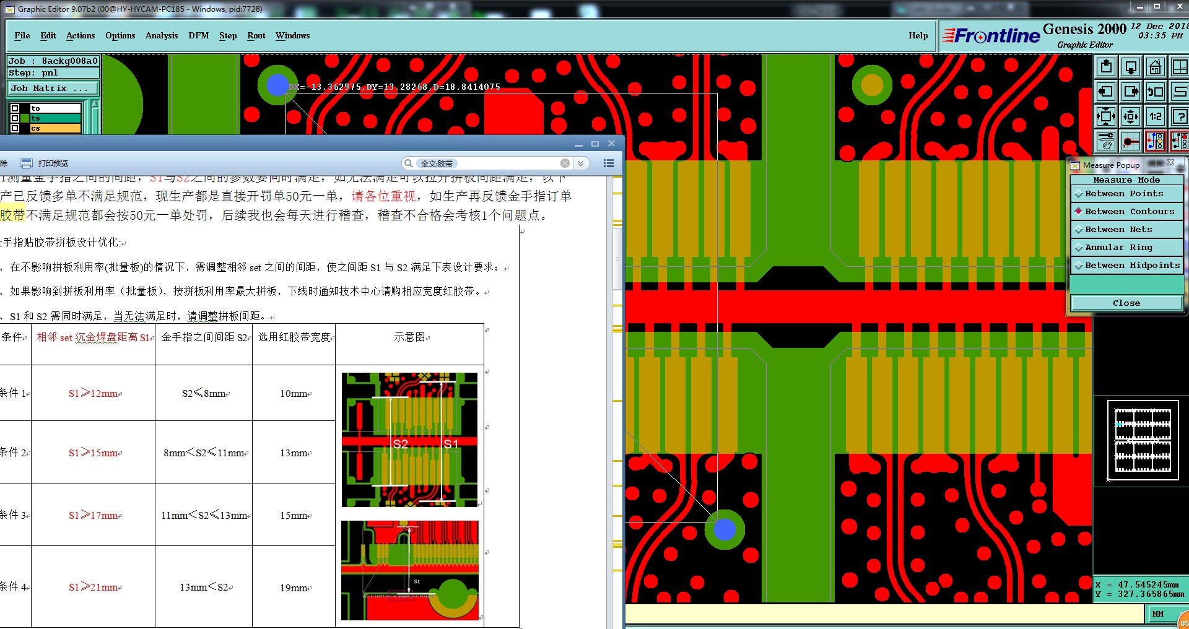
Task: Select Between Points measure mode
Action: coord(1126,194)
